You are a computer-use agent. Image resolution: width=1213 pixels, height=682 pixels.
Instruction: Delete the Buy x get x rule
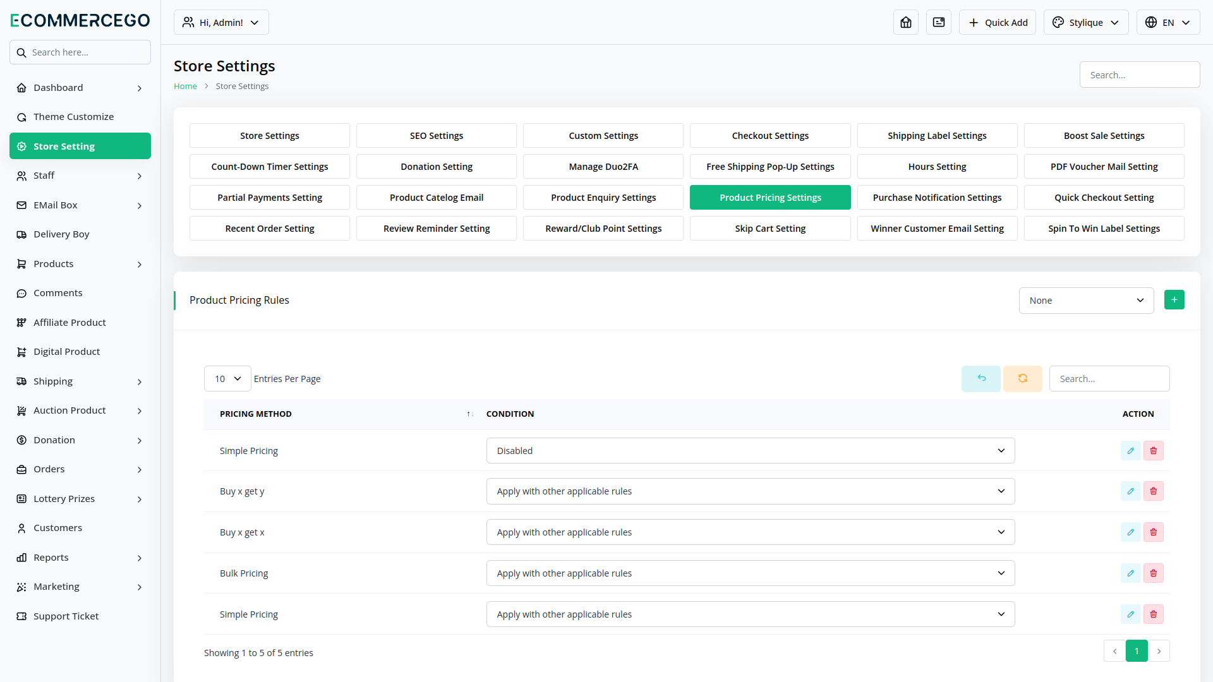tap(1154, 532)
